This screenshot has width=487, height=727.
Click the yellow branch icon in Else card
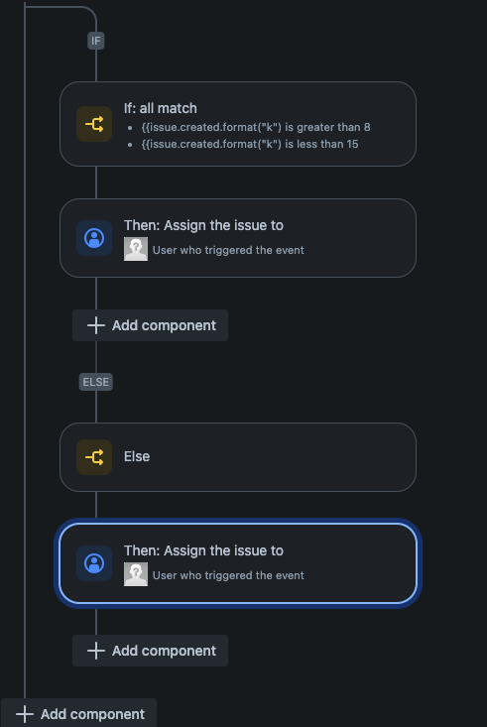[94, 457]
